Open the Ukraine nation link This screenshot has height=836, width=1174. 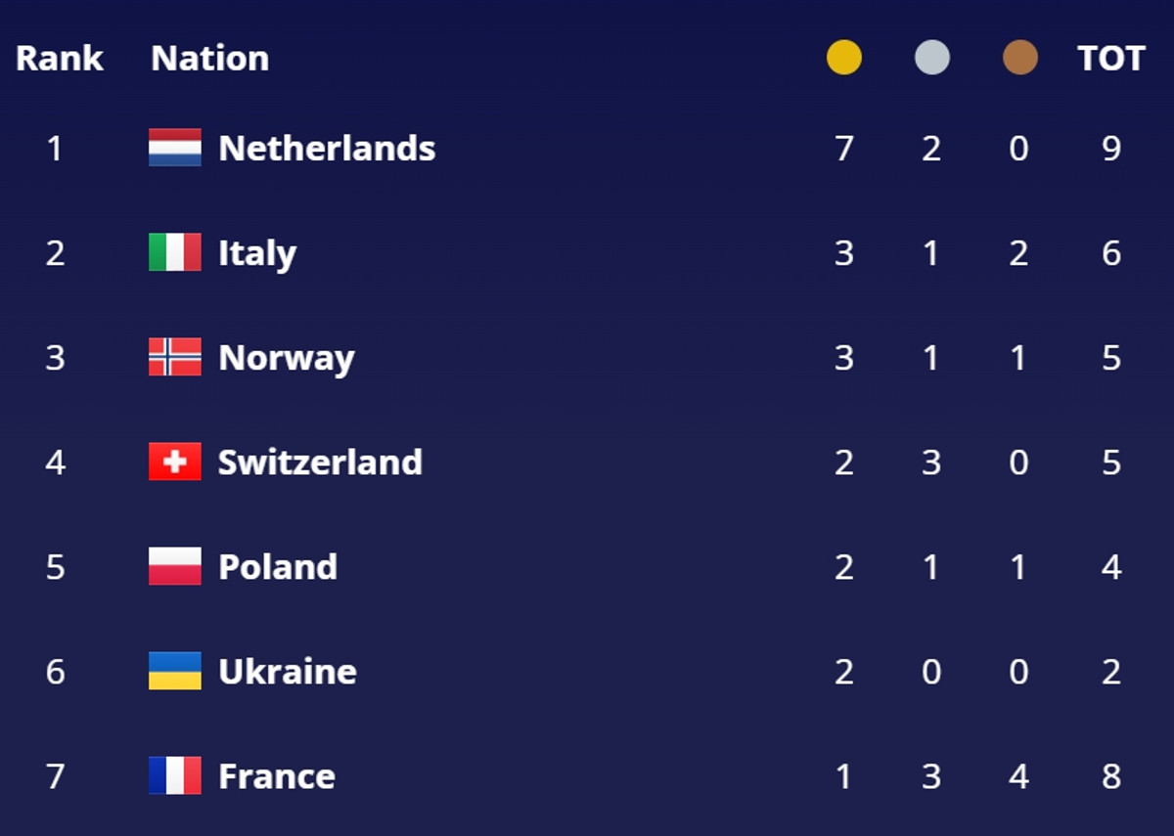pos(287,672)
